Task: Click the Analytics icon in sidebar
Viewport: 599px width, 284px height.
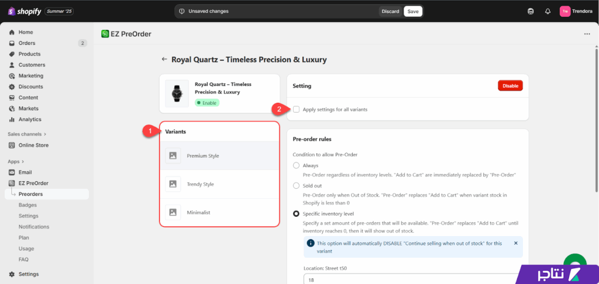Action: point(12,119)
